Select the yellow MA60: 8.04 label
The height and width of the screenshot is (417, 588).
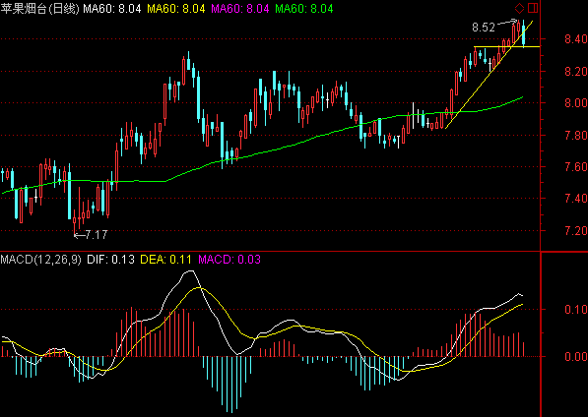coord(176,9)
